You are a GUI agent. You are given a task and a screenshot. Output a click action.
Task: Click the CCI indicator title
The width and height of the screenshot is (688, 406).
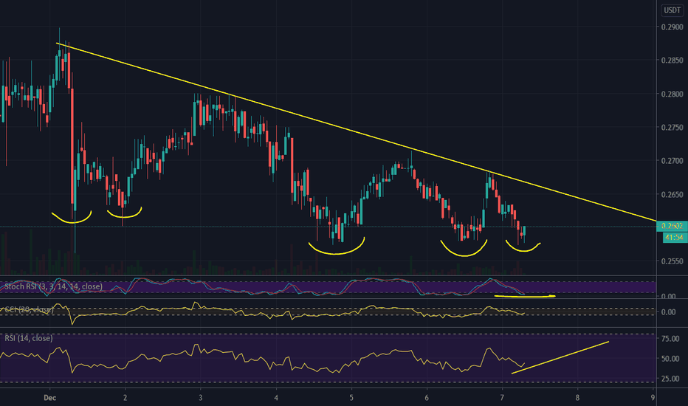click(x=29, y=310)
